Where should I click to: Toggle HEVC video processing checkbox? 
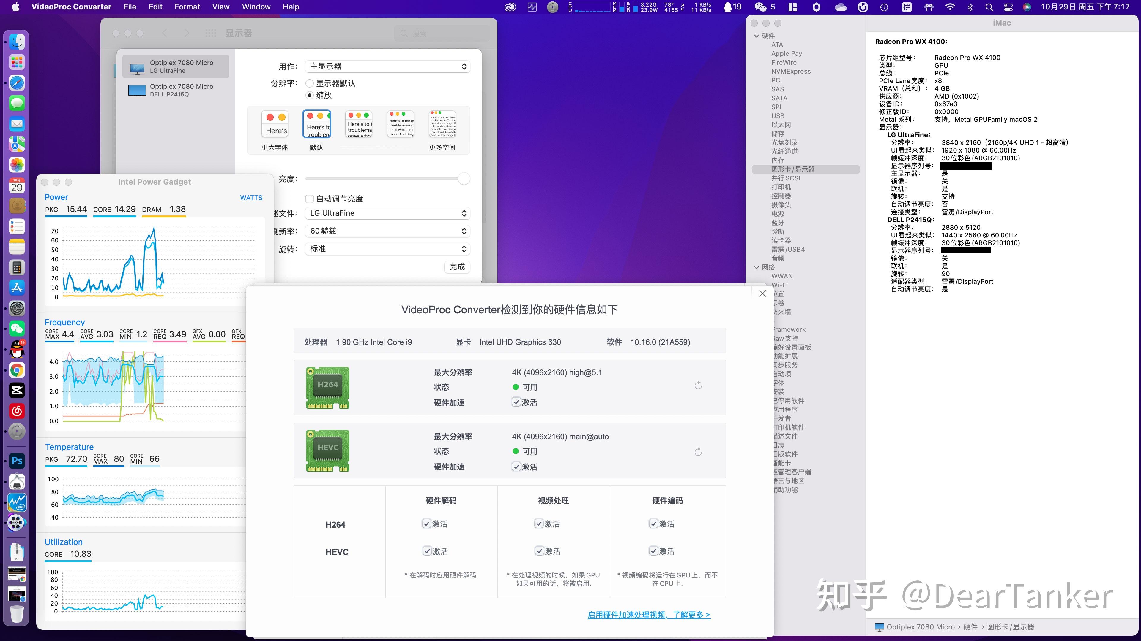(540, 551)
